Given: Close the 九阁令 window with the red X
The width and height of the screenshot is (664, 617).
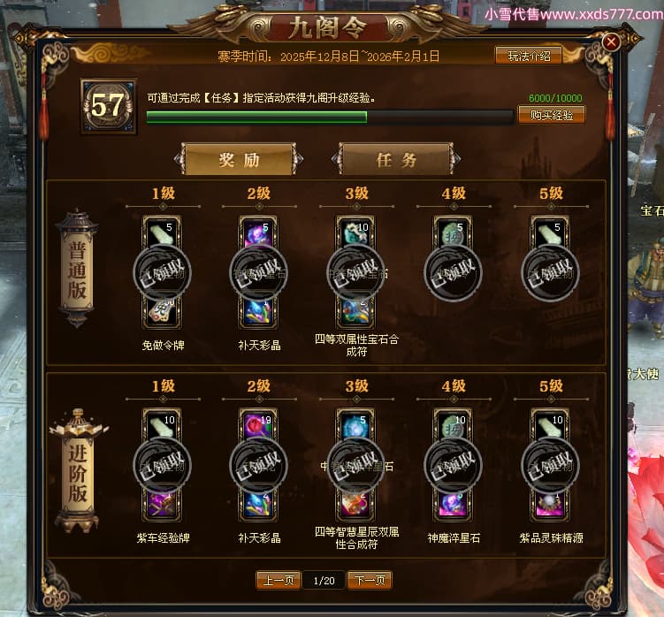Looking at the screenshot, I should click(611, 42).
